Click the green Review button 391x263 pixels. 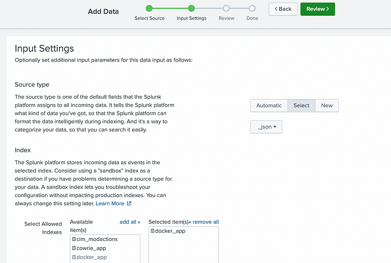tap(317, 9)
